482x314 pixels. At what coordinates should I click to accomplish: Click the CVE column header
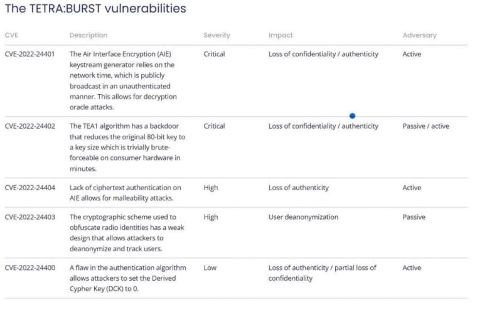point(11,35)
